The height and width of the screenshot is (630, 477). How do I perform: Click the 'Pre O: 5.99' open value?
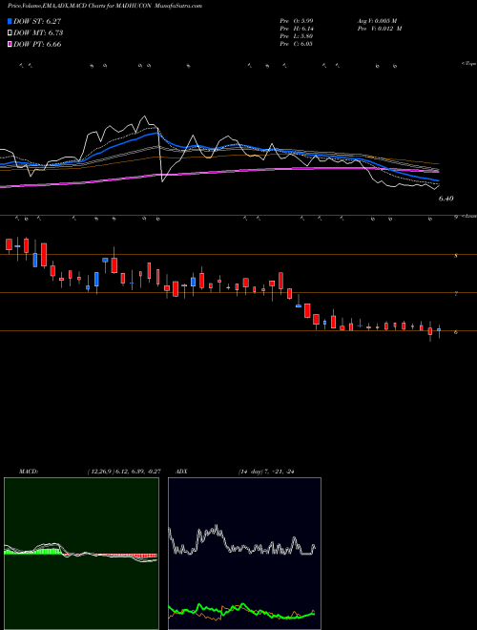click(x=297, y=20)
